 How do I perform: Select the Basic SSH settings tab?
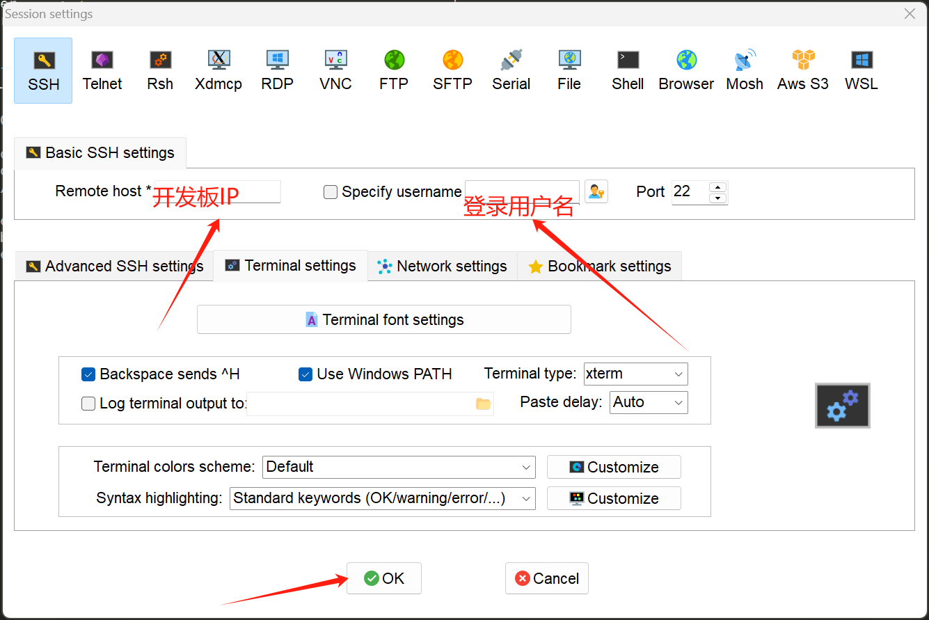[100, 152]
